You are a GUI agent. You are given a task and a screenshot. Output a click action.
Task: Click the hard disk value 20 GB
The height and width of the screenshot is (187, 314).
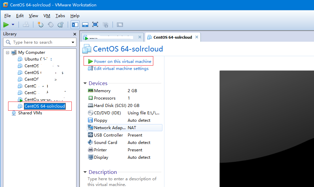tap(133, 105)
